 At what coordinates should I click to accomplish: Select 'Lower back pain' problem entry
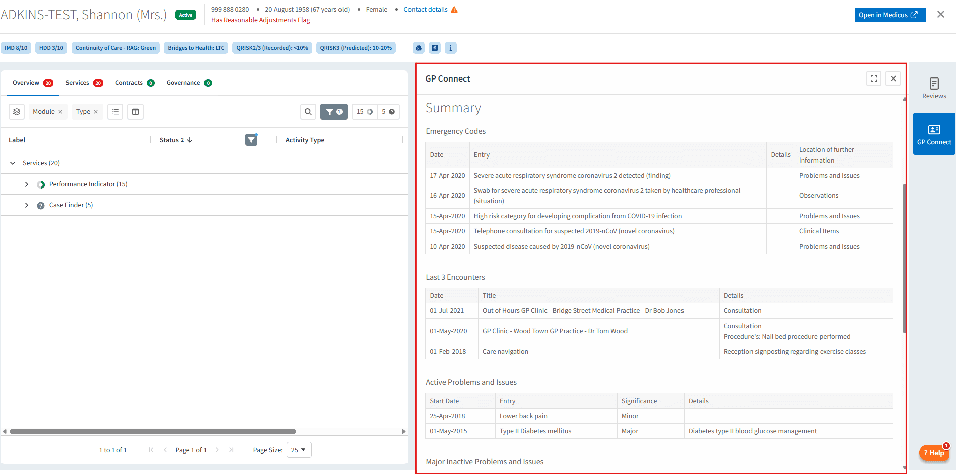(523, 416)
